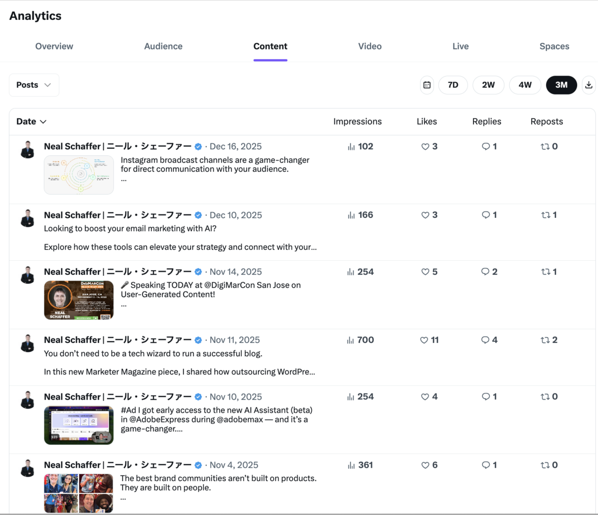This screenshot has width=598, height=515.
Task: Enable the 4W time range filter
Action: coord(525,85)
